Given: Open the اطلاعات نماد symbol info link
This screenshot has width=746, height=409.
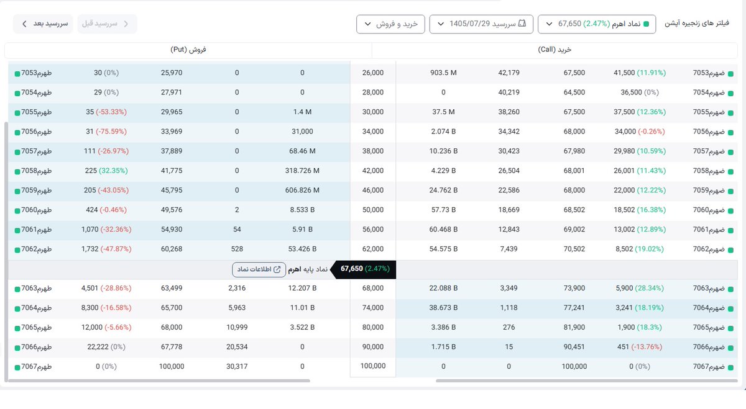Looking at the screenshot, I should (x=259, y=270).
